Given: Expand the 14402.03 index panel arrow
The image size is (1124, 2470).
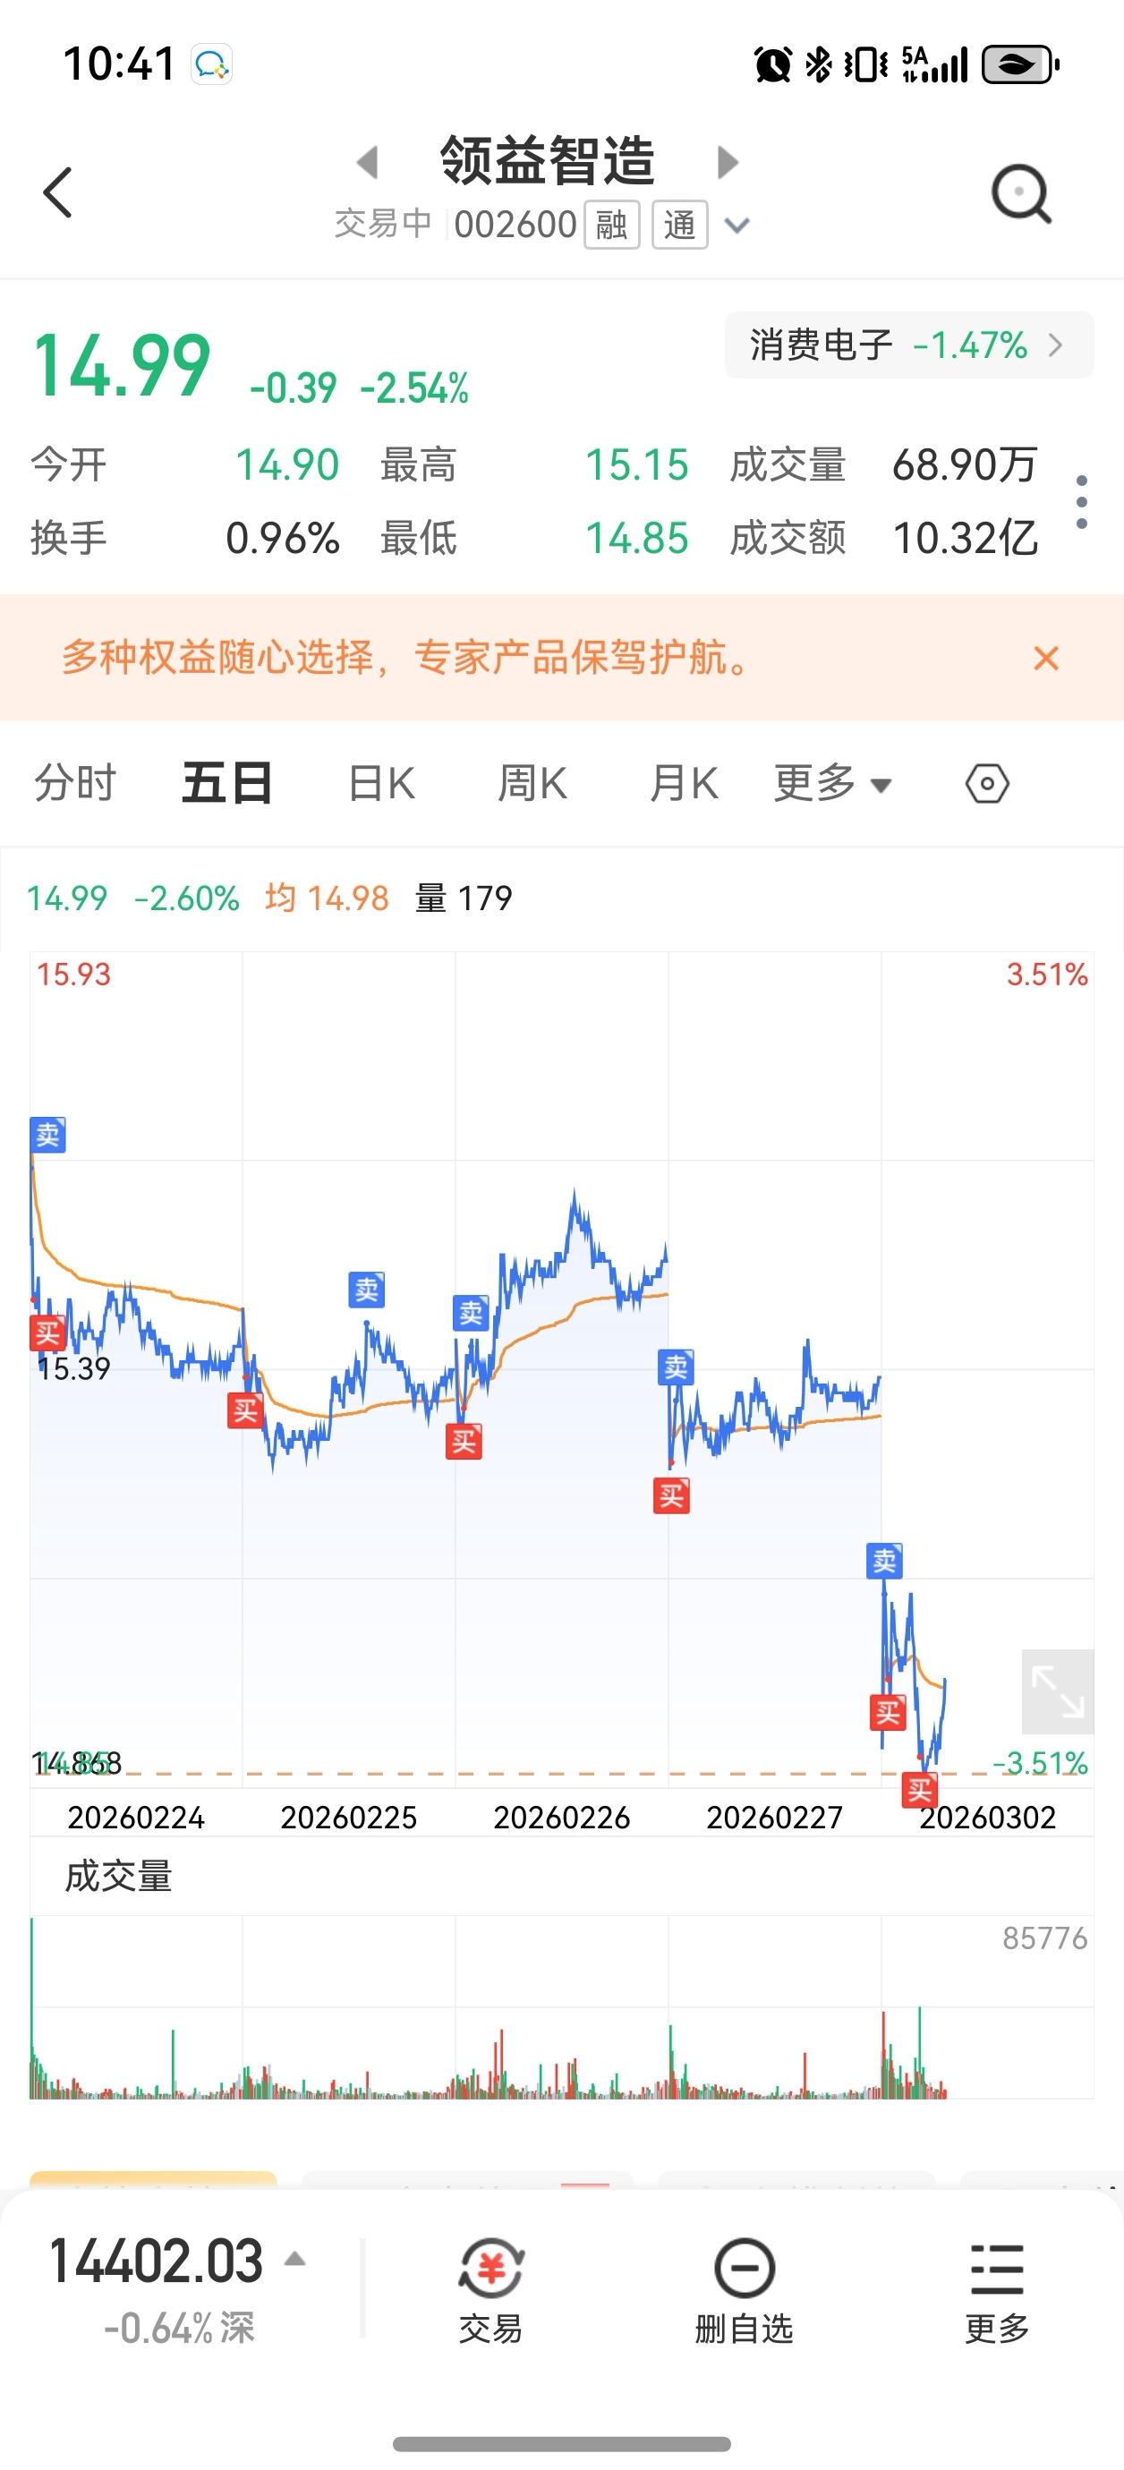Looking at the screenshot, I should pyautogui.click(x=295, y=2260).
